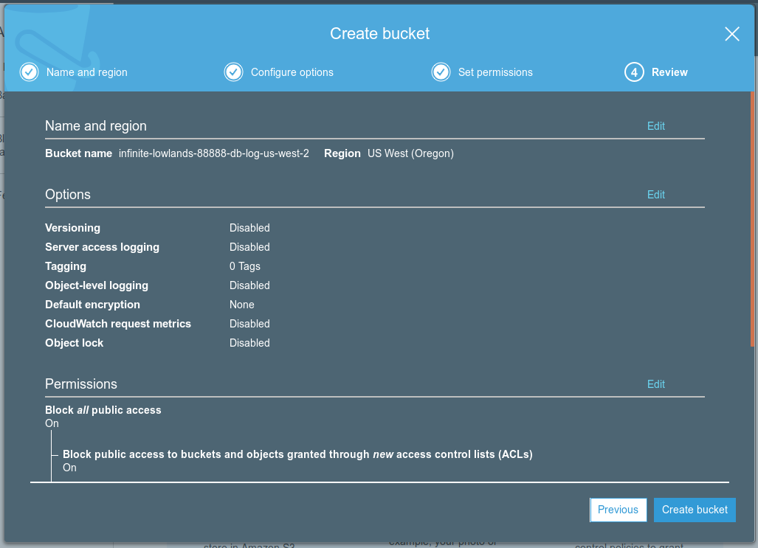Click the Create bucket dialog title
Screen dimensions: 758x548
point(379,34)
